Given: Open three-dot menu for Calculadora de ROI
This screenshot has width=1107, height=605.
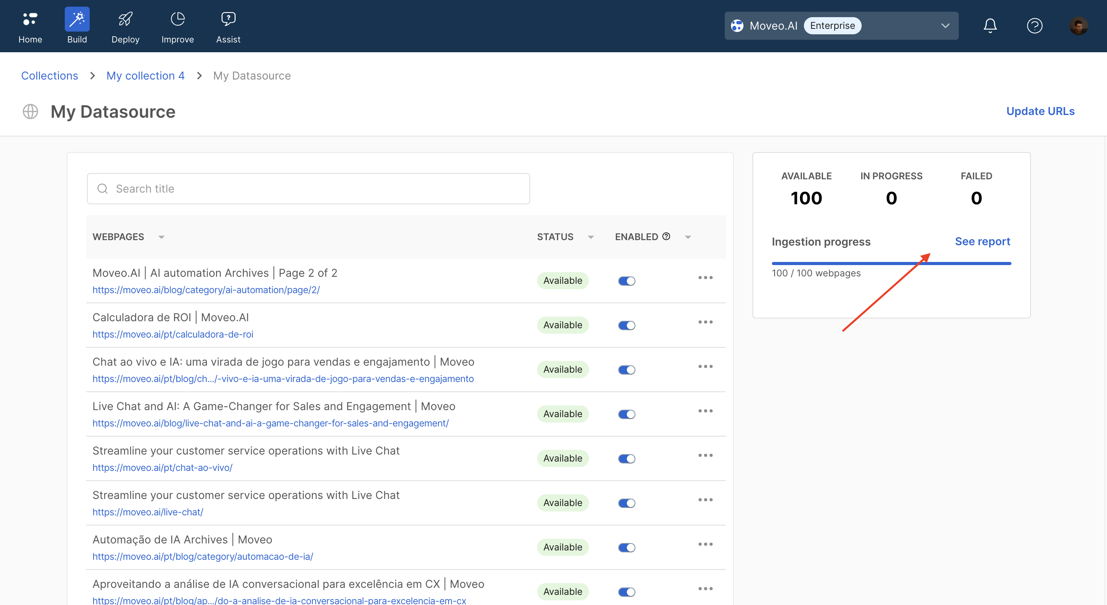Looking at the screenshot, I should point(705,322).
